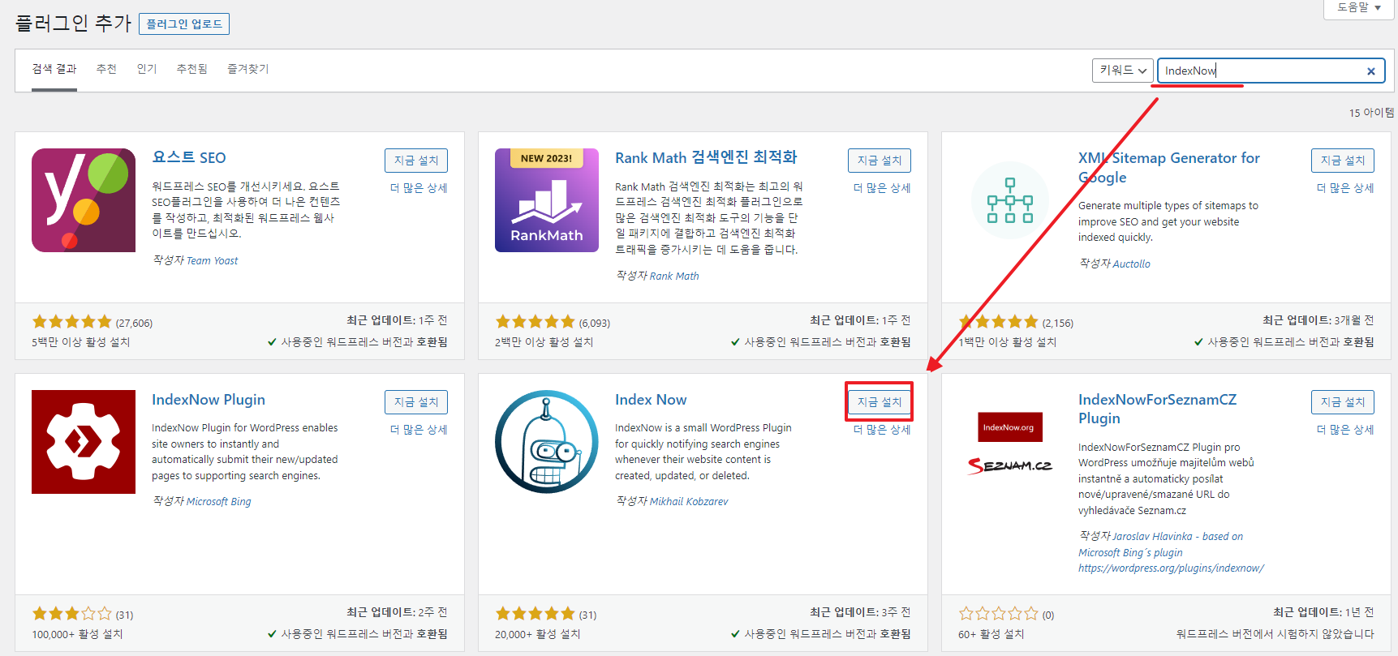Select the 검색 결과 tab
Screen dimensions: 1398x656
pos(54,70)
